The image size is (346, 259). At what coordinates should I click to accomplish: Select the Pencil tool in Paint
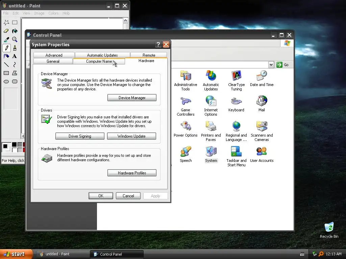(x=6, y=48)
